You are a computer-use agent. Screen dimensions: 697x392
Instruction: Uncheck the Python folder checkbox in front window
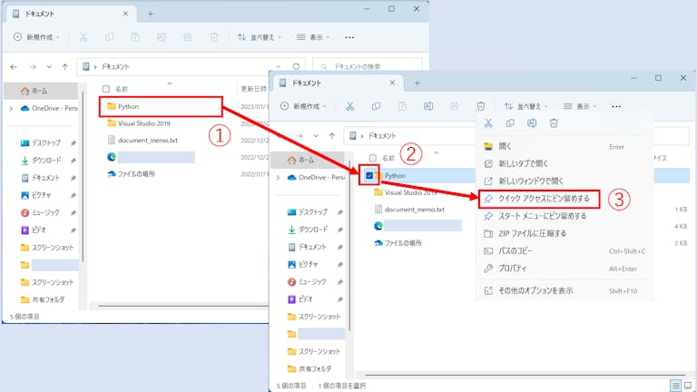pos(369,175)
